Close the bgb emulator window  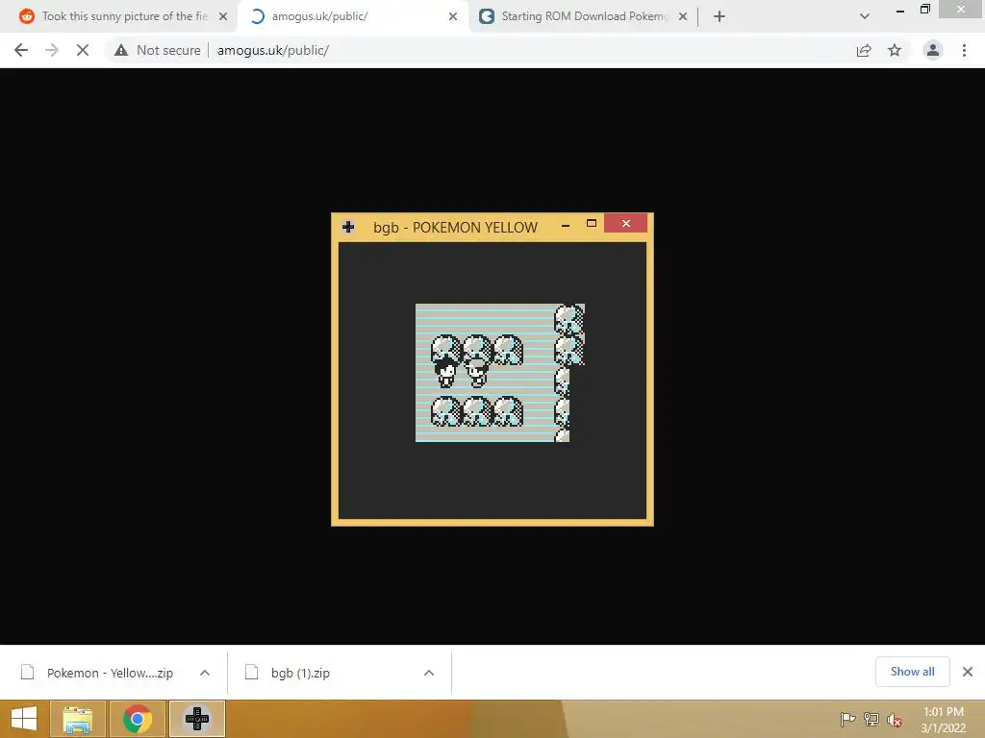(625, 223)
